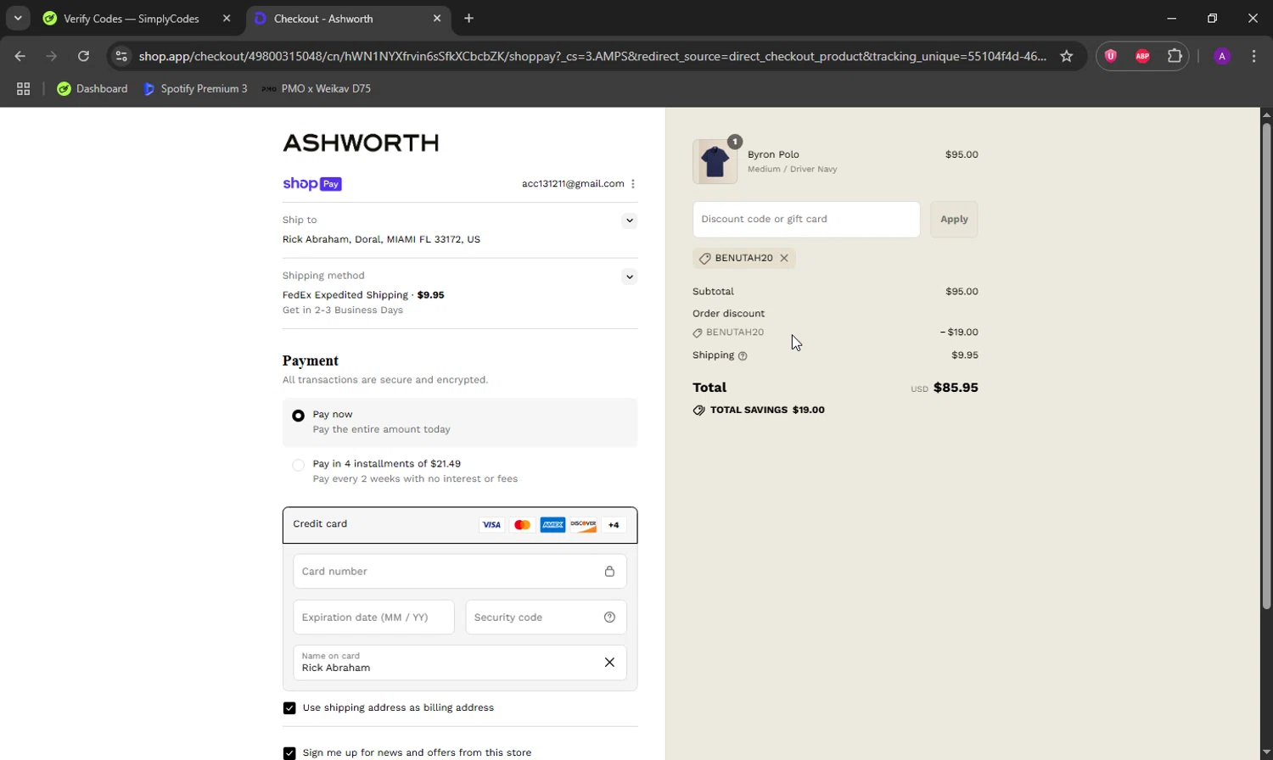Click the Credit card payment header

[x=460, y=525]
